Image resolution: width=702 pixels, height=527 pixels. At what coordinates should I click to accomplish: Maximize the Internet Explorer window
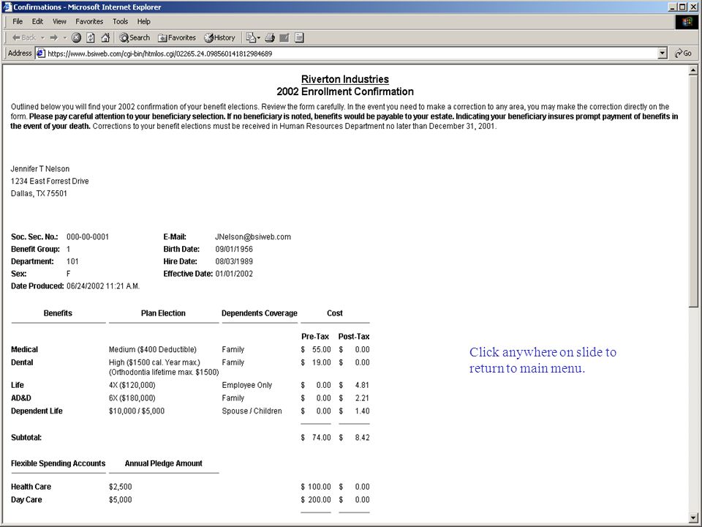click(x=682, y=7)
